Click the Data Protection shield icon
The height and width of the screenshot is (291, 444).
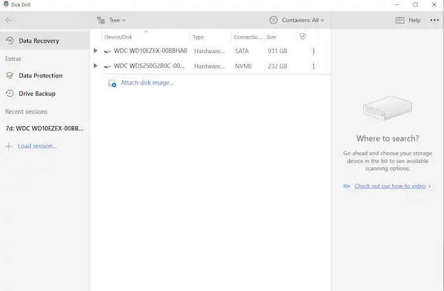pos(10,75)
